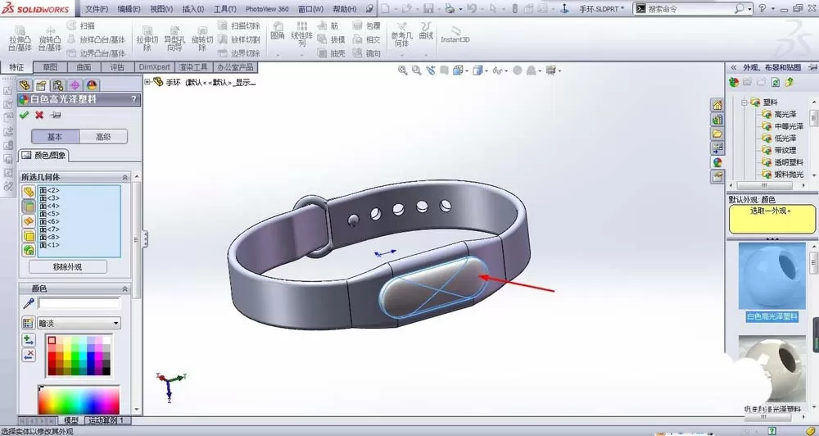The image size is (819, 436).
Task: Click the Zoom to Fit magnifier icon
Action: [x=402, y=70]
